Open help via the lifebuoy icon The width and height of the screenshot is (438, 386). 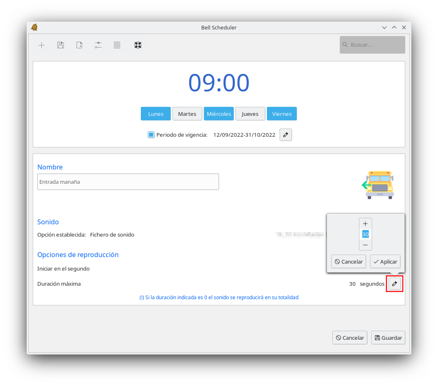[x=138, y=45]
